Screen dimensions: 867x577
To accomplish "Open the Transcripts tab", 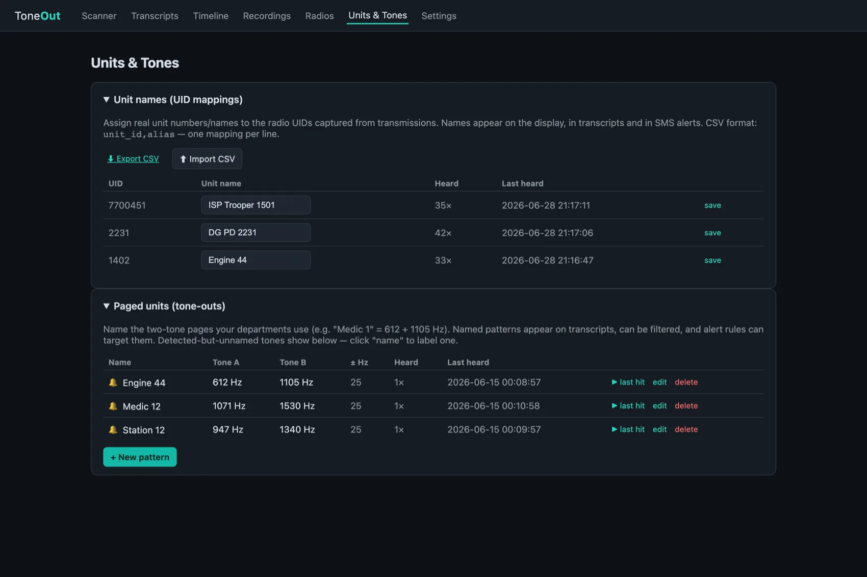I will [155, 16].
